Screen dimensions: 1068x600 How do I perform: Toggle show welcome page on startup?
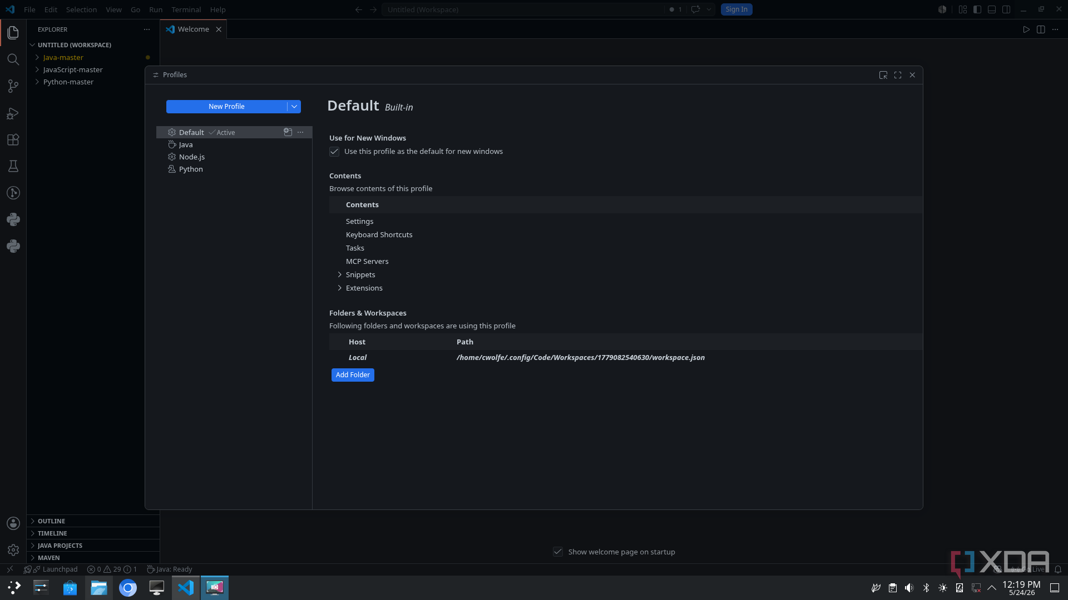558,552
